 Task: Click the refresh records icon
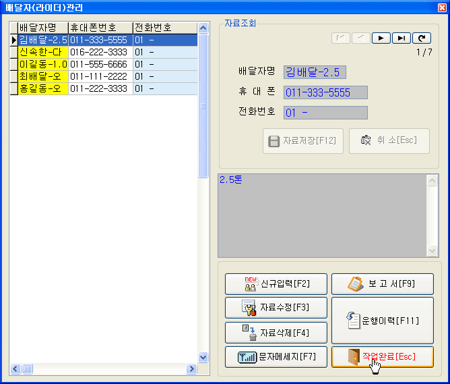coord(422,38)
